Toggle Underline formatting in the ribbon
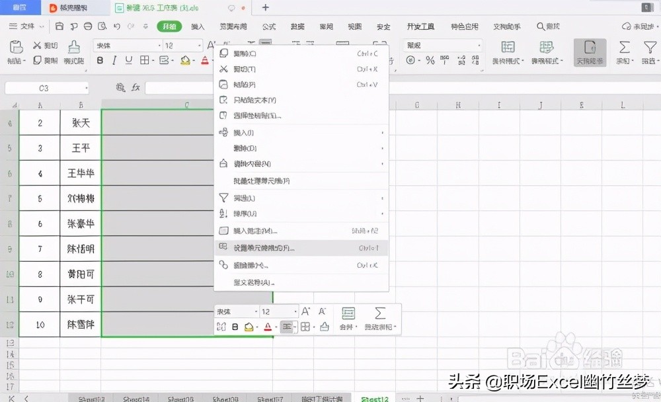Viewport: 661px width, 402px height. pyautogui.click(x=128, y=61)
